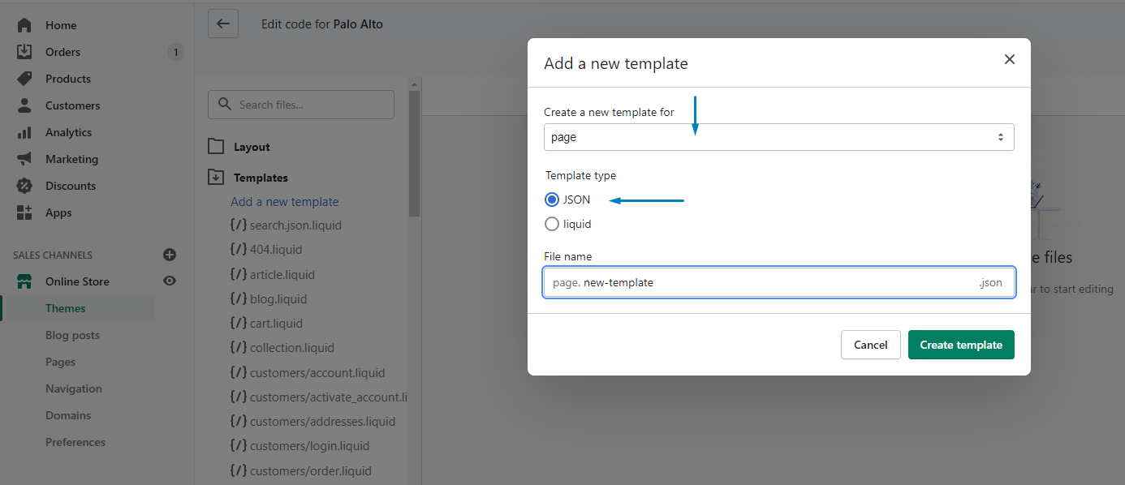1125x485 pixels.
Task: Click the plus icon beside Sales Channels
Action: (x=170, y=255)
